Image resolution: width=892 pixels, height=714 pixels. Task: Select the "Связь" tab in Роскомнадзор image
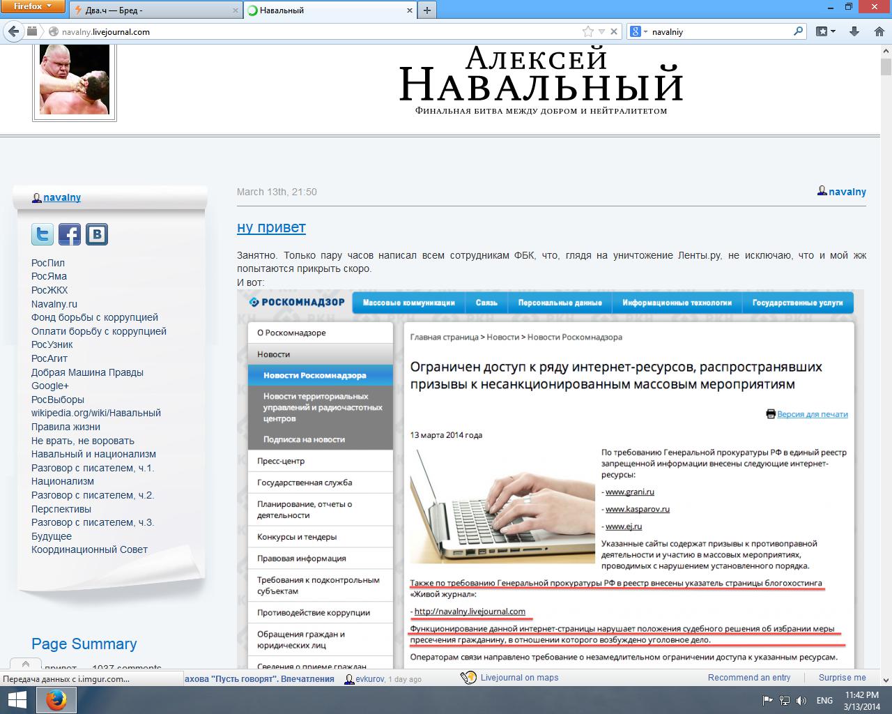[486, 303]
